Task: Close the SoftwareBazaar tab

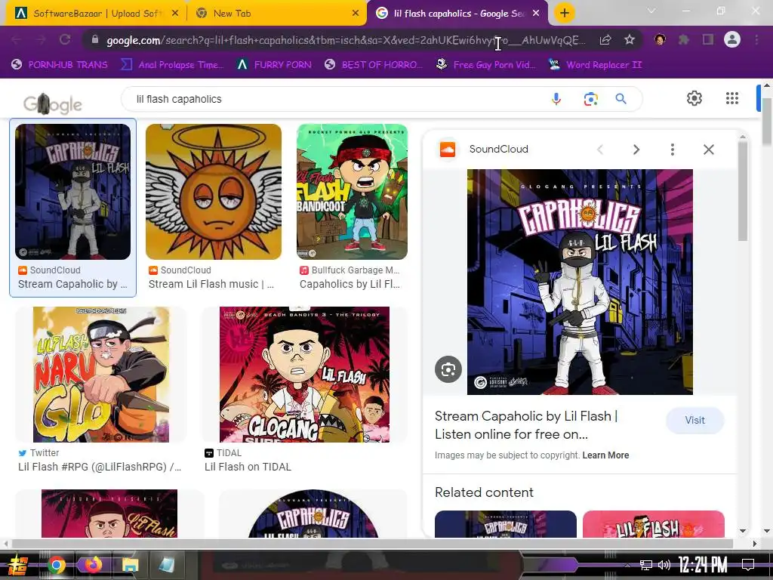Action: [x=175, y=14]
